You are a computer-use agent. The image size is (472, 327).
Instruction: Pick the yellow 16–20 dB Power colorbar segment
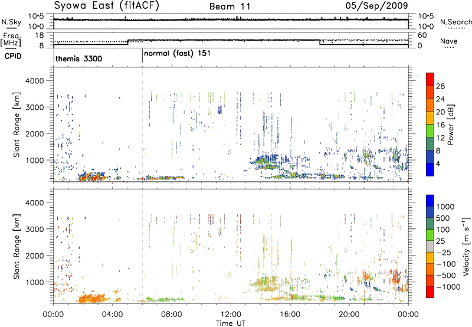[430, 118]
